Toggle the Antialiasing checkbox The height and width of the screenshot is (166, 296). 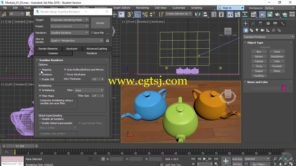40,90
